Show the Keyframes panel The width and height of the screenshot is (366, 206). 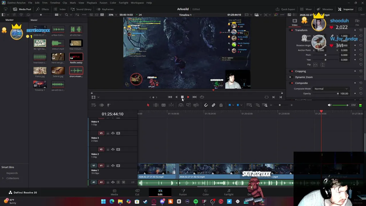point(105,9)
